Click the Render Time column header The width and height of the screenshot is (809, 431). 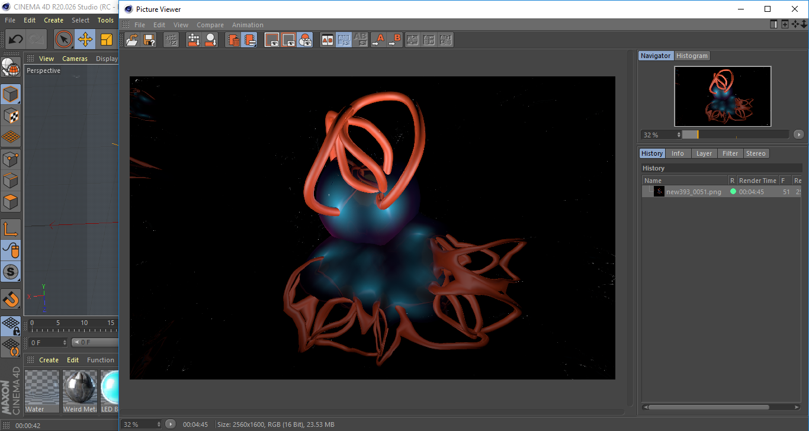(757, 181)
